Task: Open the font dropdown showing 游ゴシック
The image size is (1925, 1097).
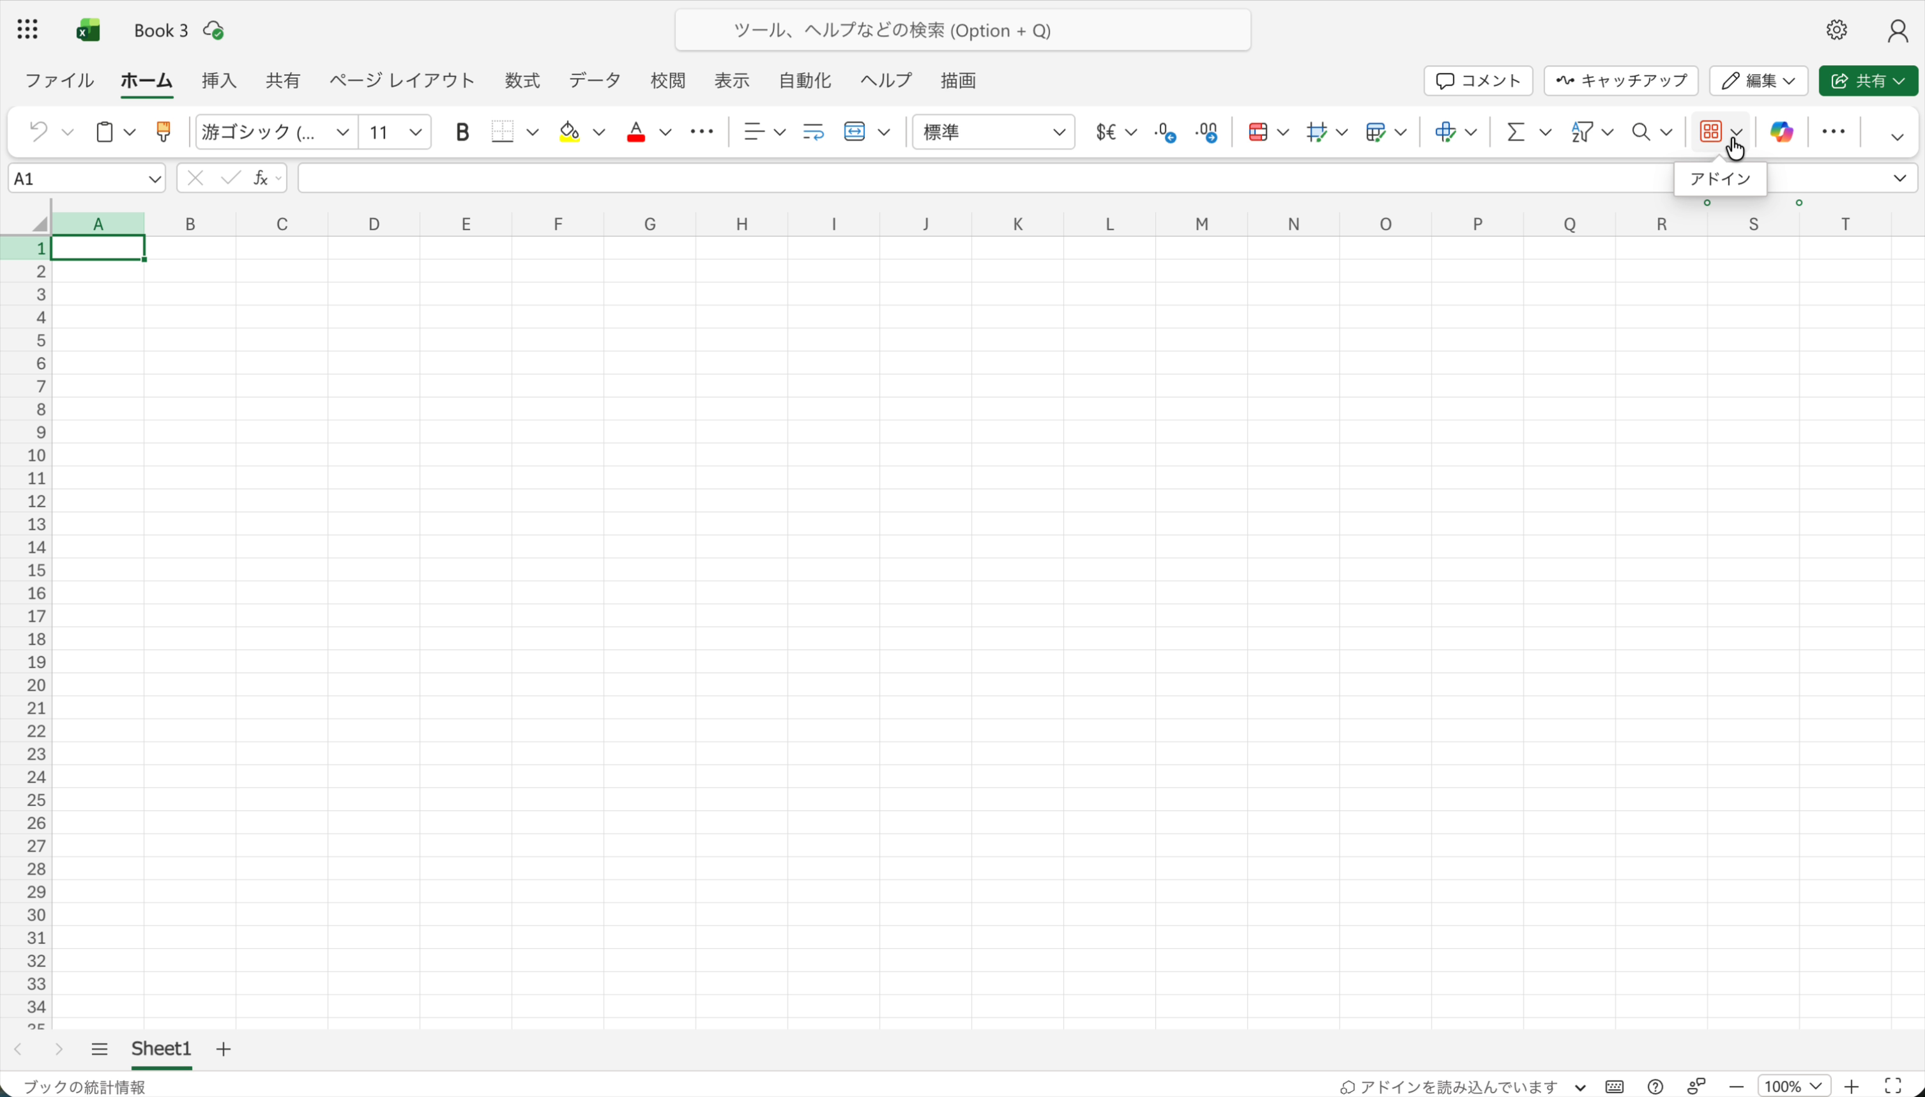Action: pos(343,131)
